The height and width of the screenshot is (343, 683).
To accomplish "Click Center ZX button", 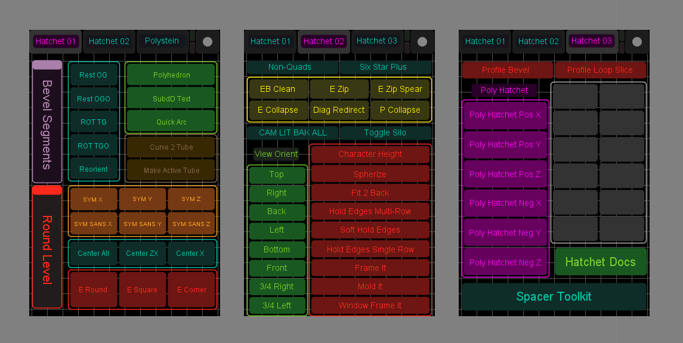I will pyautogui.click(x=143, y=254).
